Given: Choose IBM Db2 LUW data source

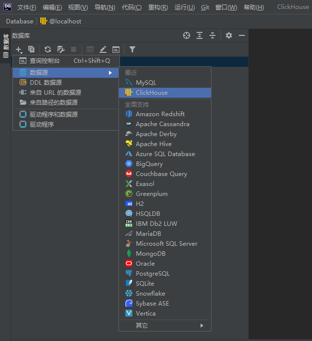Looking at the screenshot, I should (x=165, y=224).
